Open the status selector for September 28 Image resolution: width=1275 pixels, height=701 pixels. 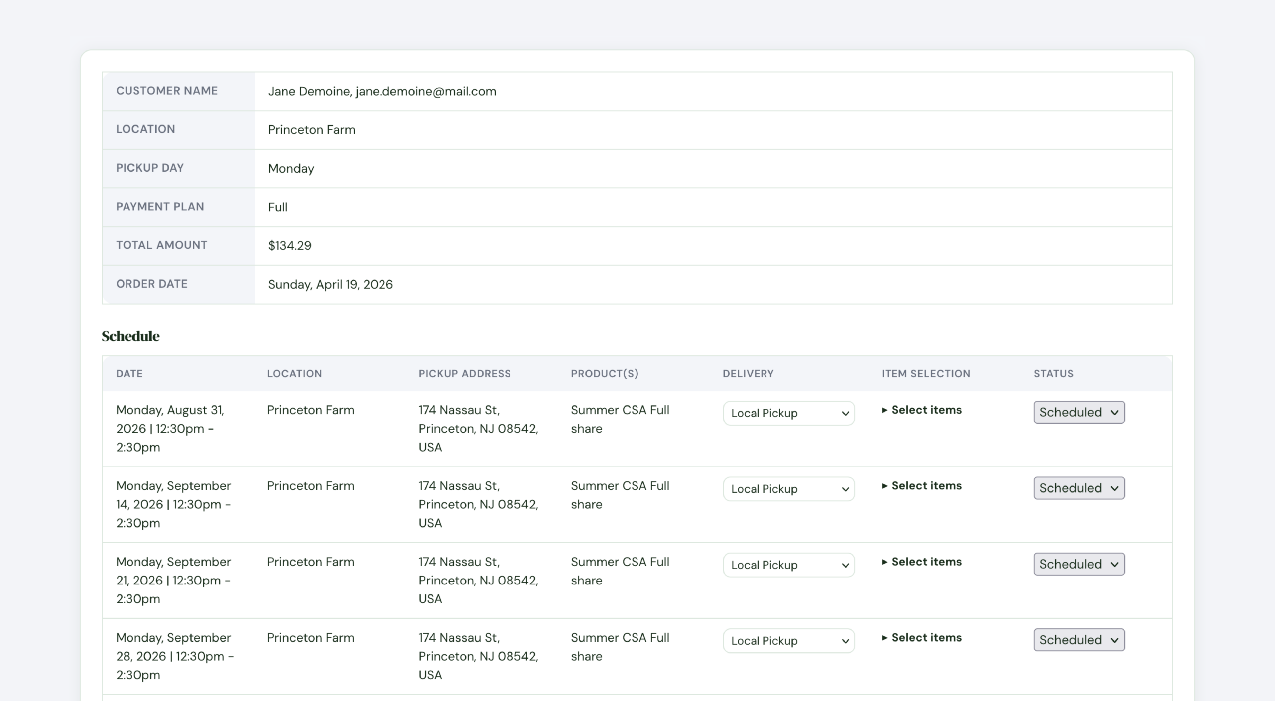(1079, 640)
